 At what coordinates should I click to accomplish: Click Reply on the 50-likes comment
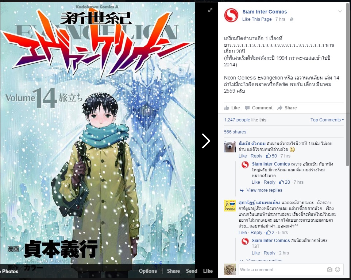coord(256,156)
